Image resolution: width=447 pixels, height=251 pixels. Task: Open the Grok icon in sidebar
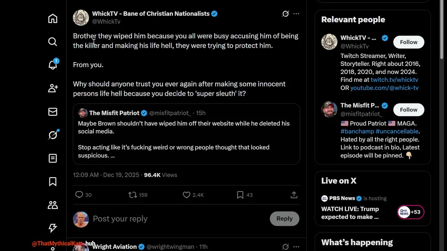point(53,135)
